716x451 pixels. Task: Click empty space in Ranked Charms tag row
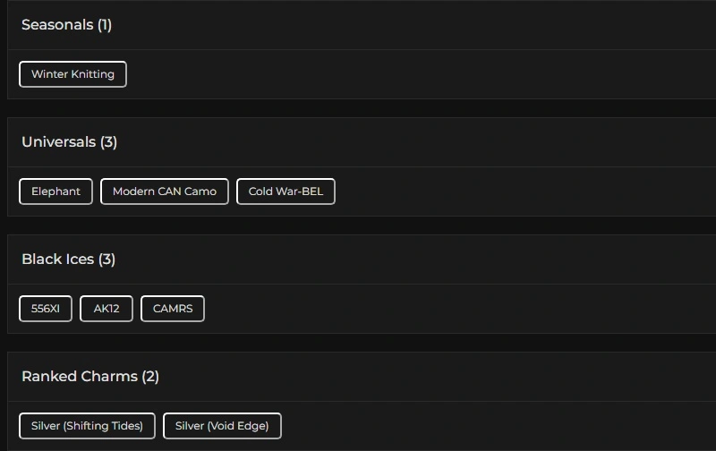tap(492, 426)
